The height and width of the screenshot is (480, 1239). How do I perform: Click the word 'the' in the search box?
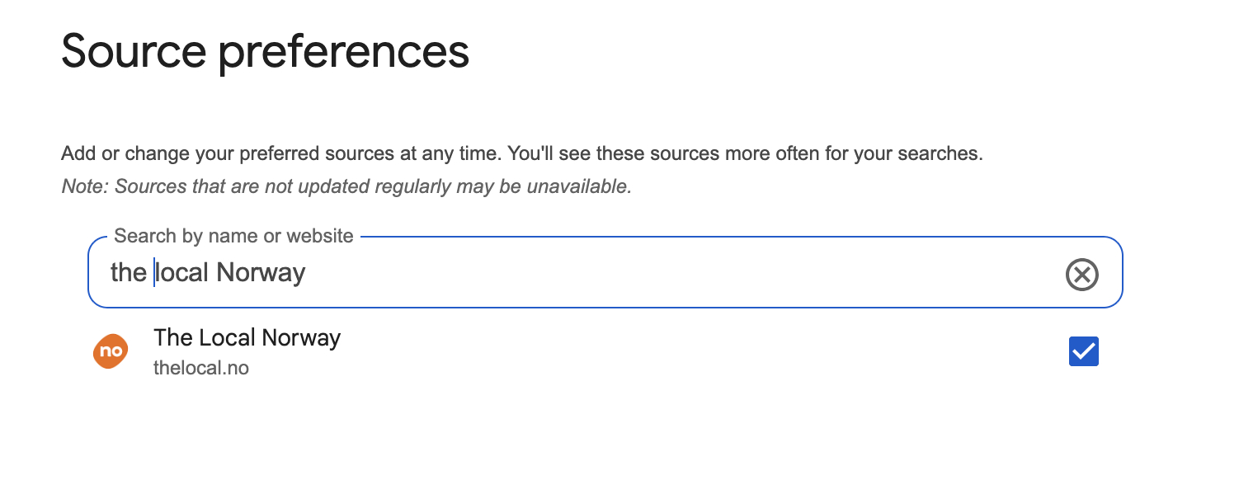pos(128,273)
